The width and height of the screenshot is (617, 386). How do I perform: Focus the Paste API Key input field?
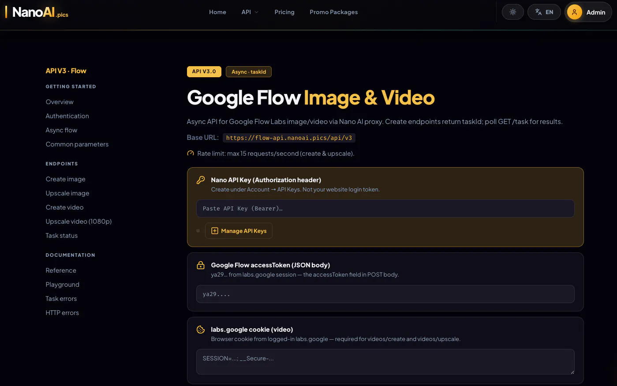(x=385, y=208)
